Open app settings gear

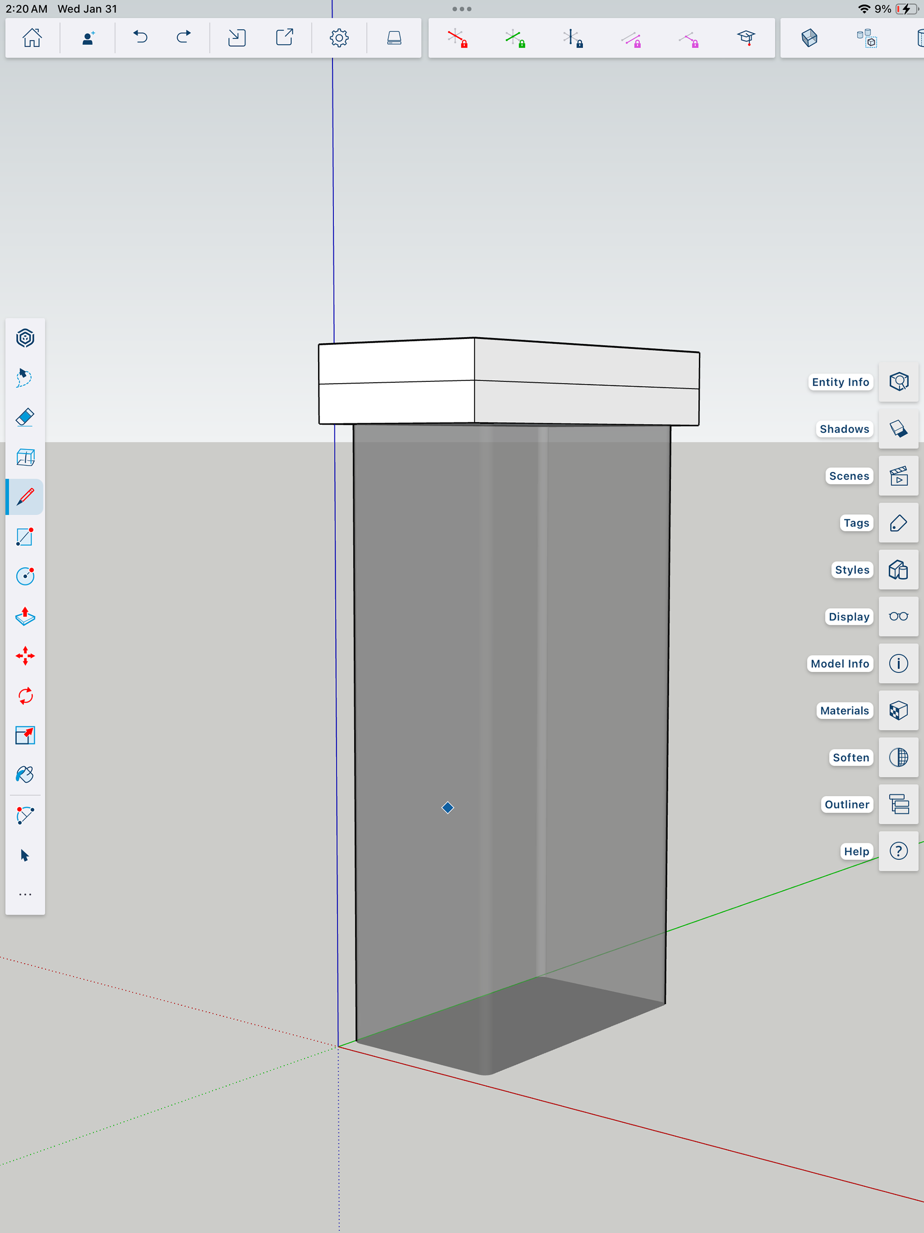tap(339, 38)
